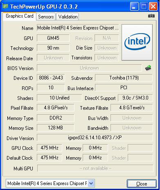Click the Driver Version field igxprd32
The height and width of the screenshot is (190, 160).
[x=95, y=138]
